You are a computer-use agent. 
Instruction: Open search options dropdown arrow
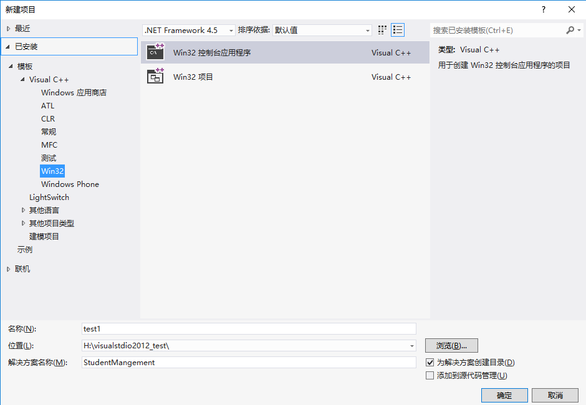pos(579,30)
